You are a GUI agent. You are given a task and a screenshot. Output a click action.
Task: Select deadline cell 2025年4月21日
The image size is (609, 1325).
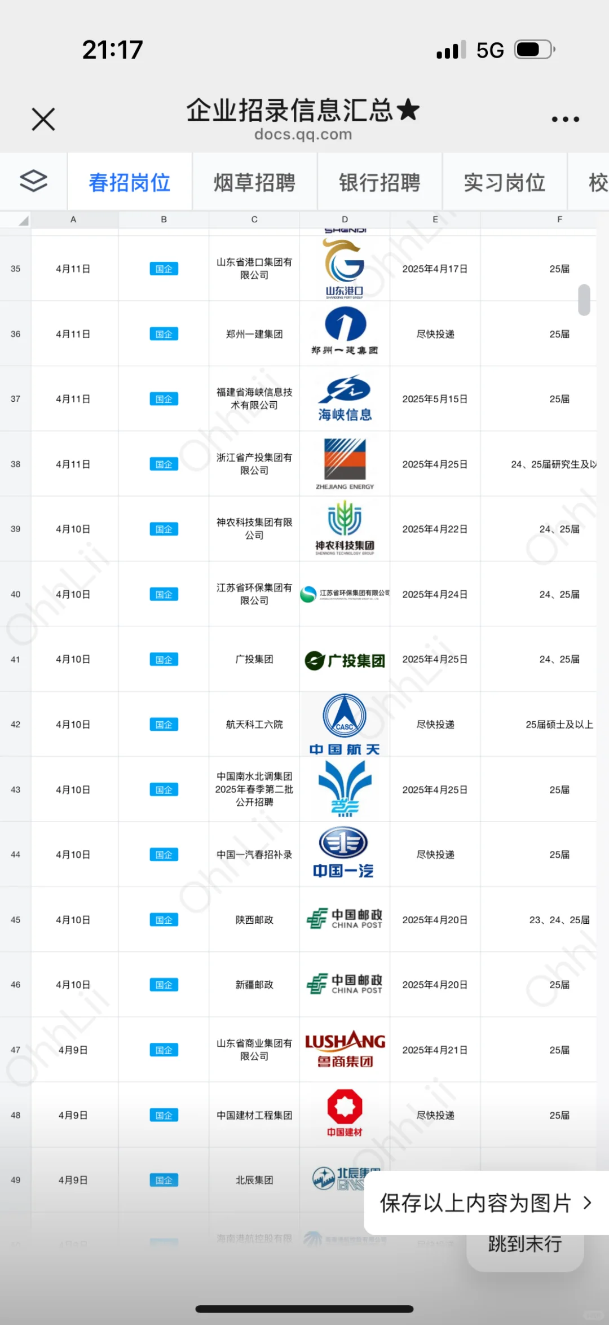435,1050
